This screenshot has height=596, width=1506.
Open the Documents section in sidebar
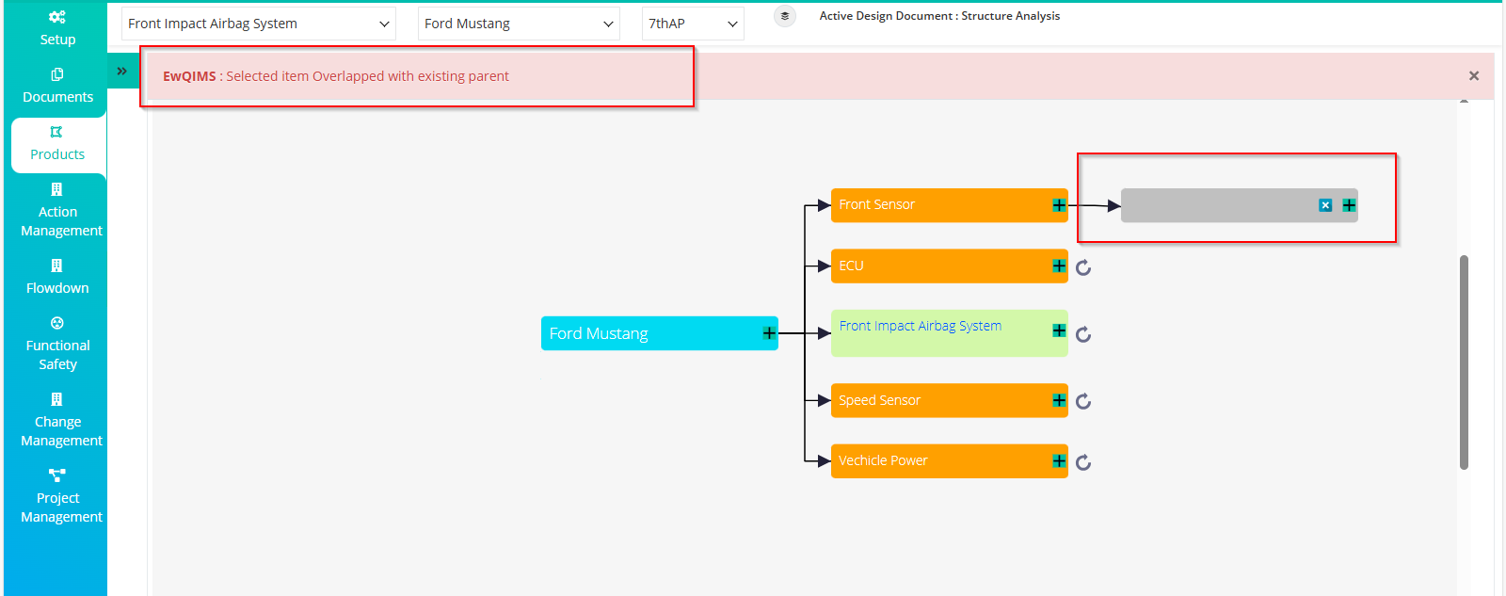tap(57, 86)
